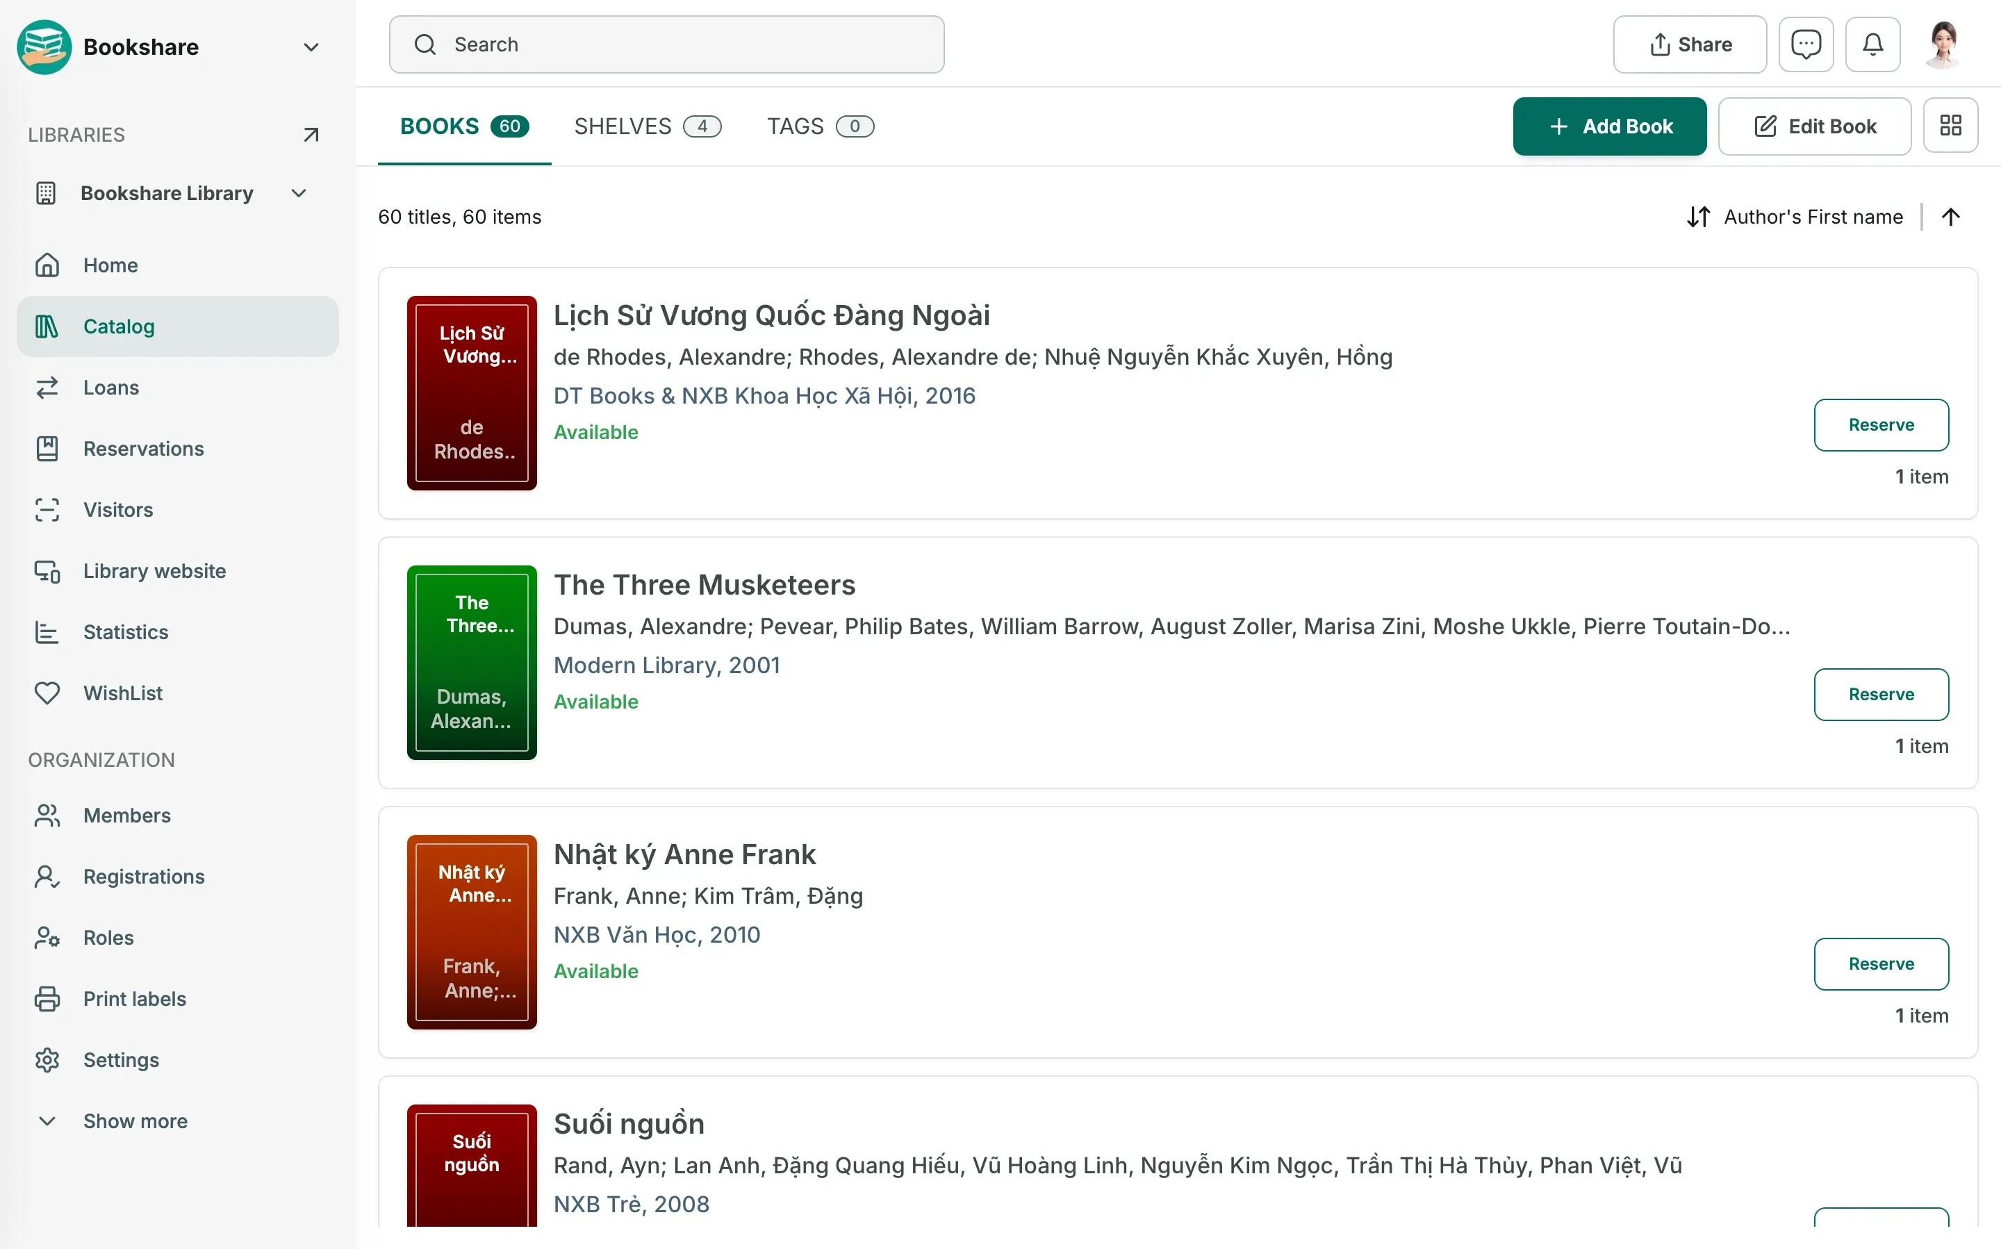2001x1249 pixels.
Task: Open the user profile avatar
Action: (x=1943, y=44)
